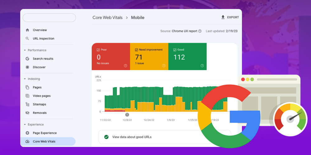Click help icon on Need improvement card
311x155 pixels.
click(x=164, y=66)
